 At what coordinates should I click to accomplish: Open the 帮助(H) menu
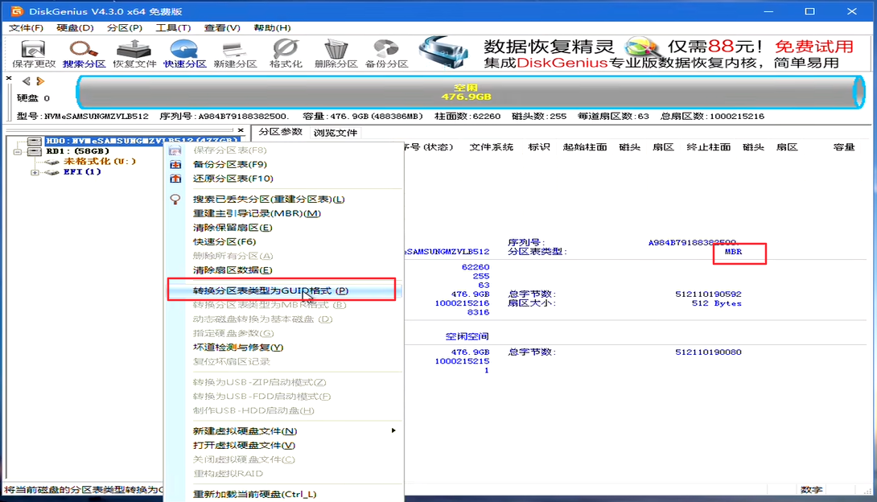pos(272,27)
